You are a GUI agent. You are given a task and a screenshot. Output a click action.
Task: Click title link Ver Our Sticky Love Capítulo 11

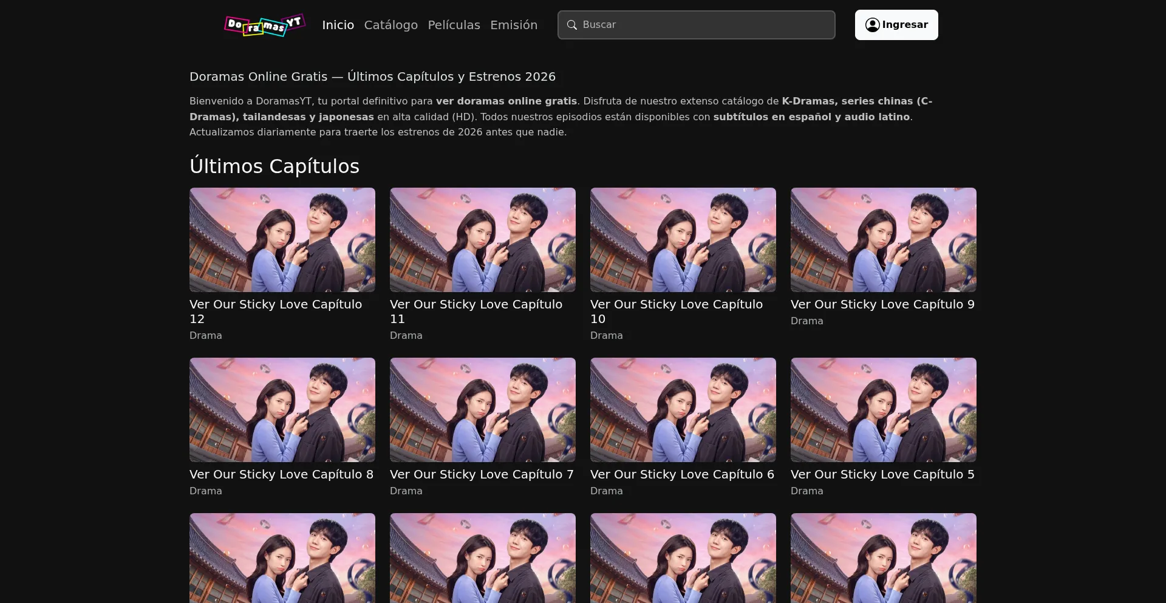pyautogui.click(x=476, y=312)
